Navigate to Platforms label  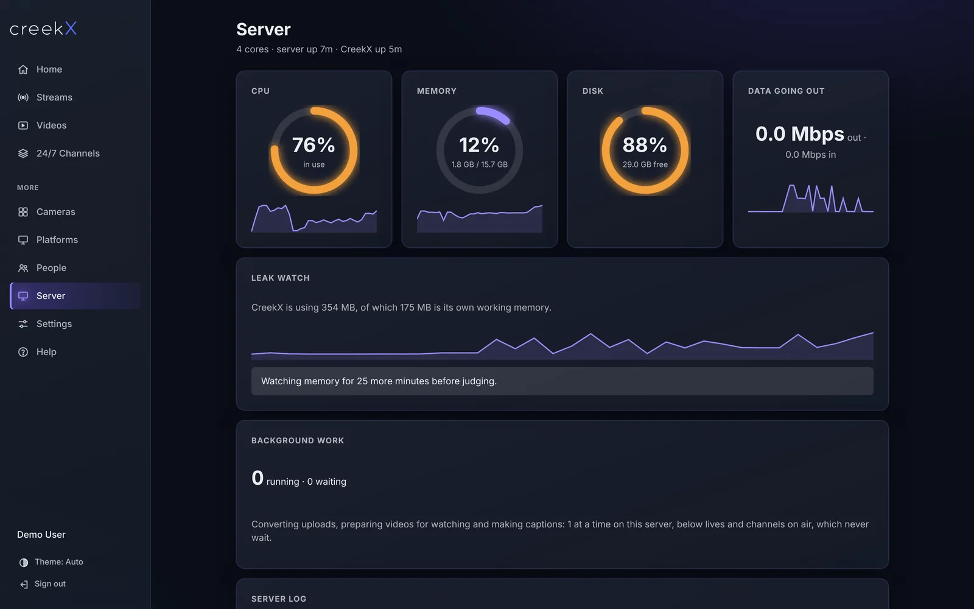pos(57,240)
